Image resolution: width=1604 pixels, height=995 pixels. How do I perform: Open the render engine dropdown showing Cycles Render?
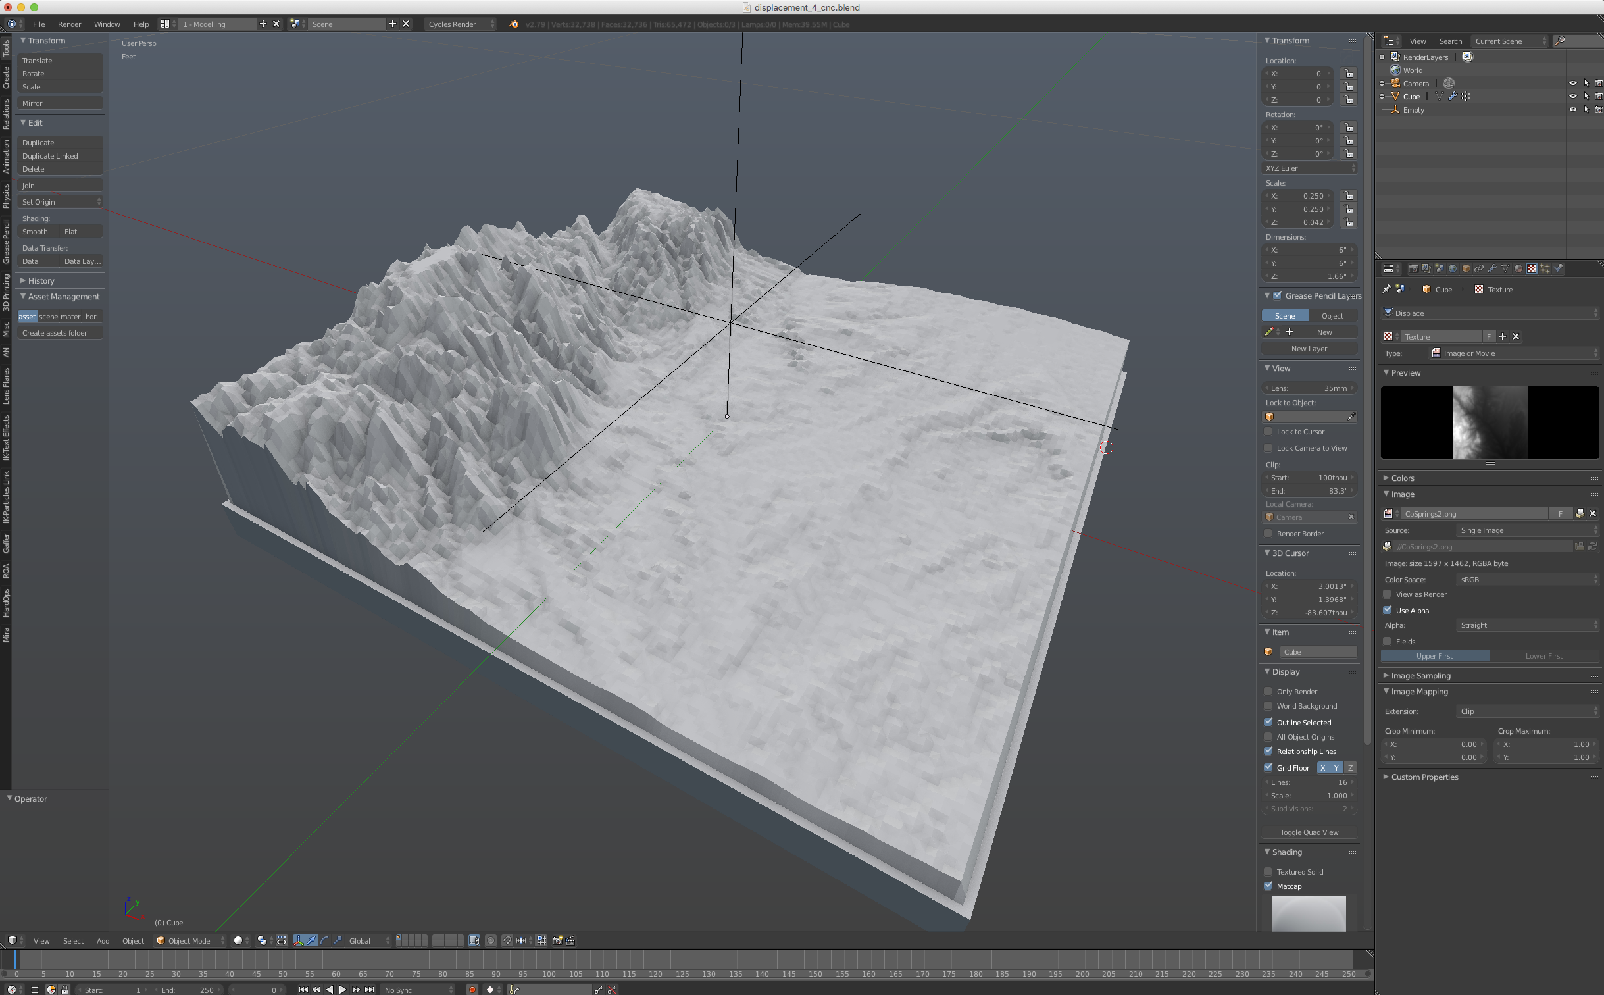pyautogui.click(x=461, y=24)
